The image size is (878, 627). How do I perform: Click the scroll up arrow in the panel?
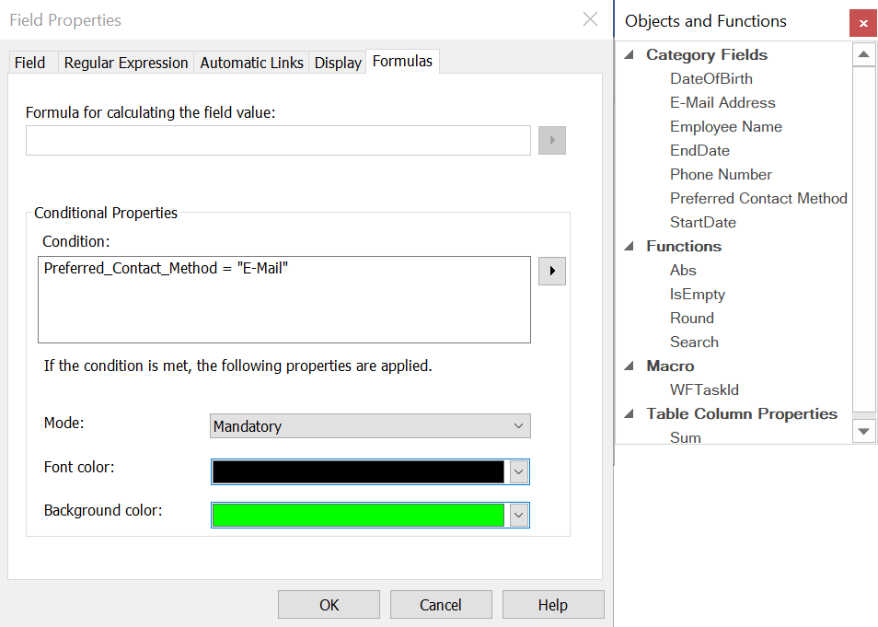pos(863,53)
